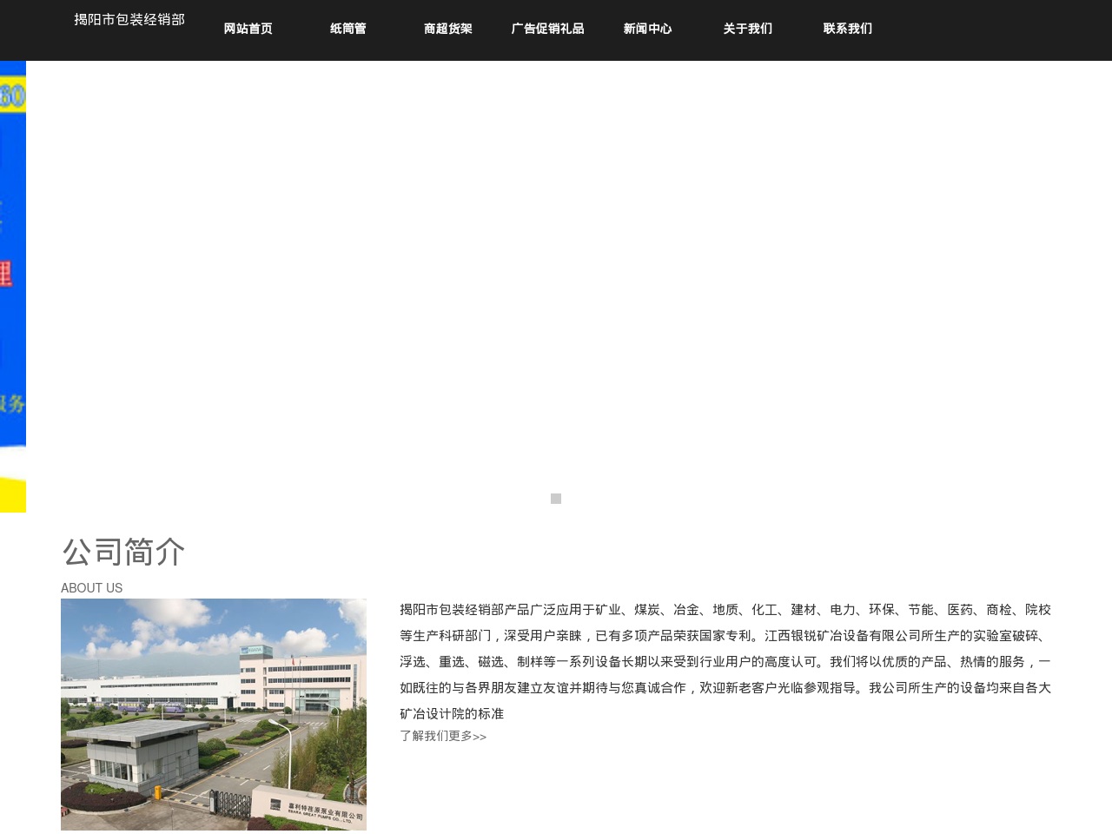Open the 新闻中心 navigation item

coord(647,29)
